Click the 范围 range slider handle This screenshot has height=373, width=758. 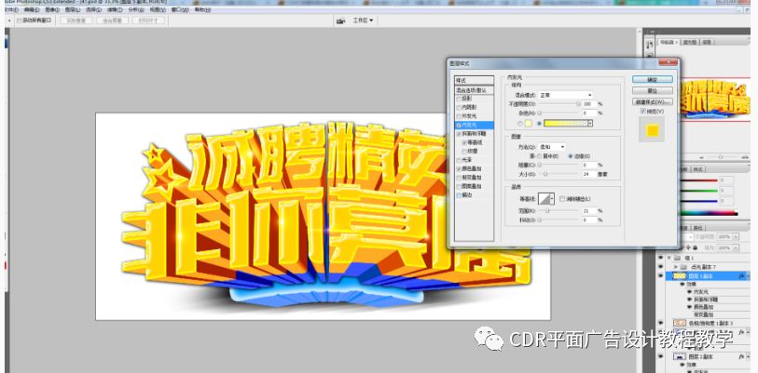point(547,211)
